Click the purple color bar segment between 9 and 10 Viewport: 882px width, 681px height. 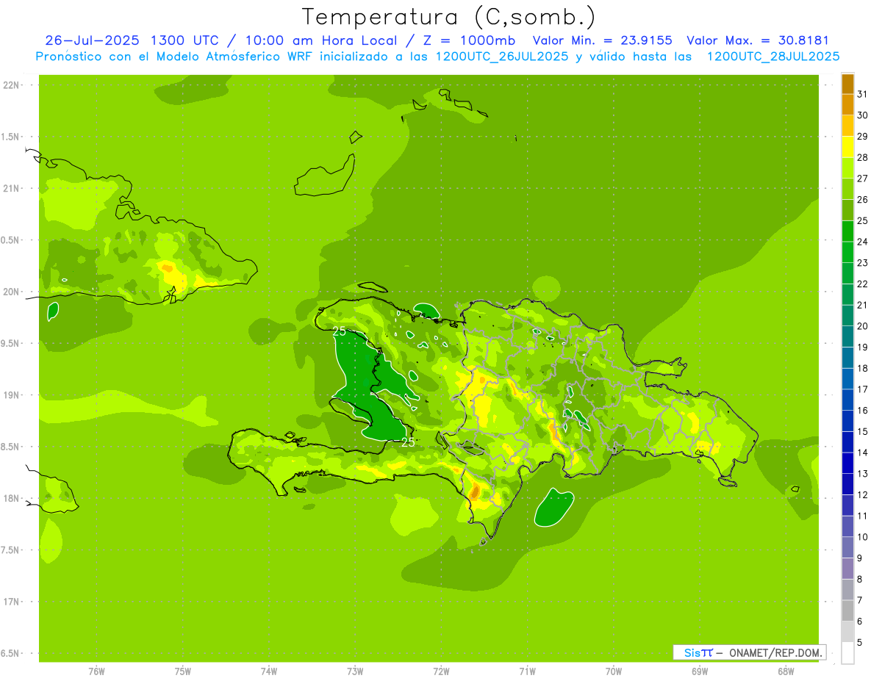(847, 547)
